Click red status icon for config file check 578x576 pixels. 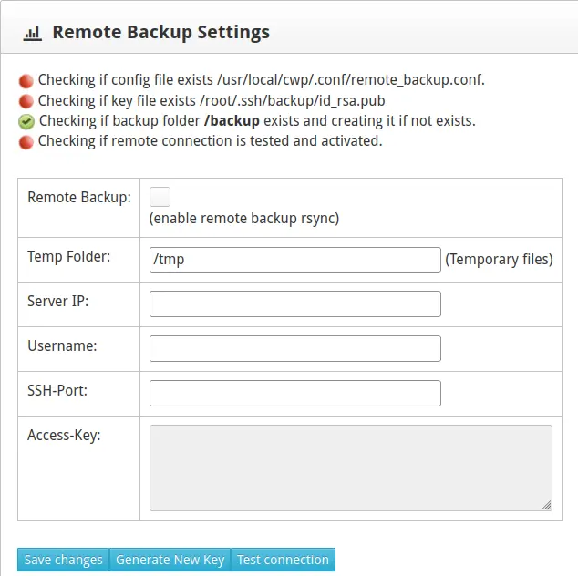point(26,80)
